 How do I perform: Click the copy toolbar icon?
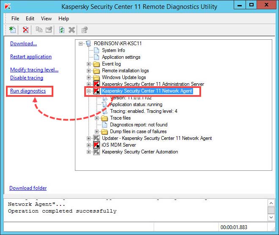tap(39, 30)
